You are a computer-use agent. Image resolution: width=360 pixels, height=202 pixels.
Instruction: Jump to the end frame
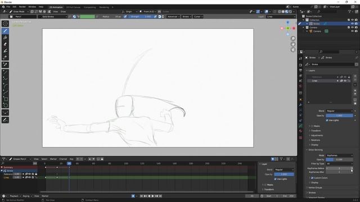160,196
